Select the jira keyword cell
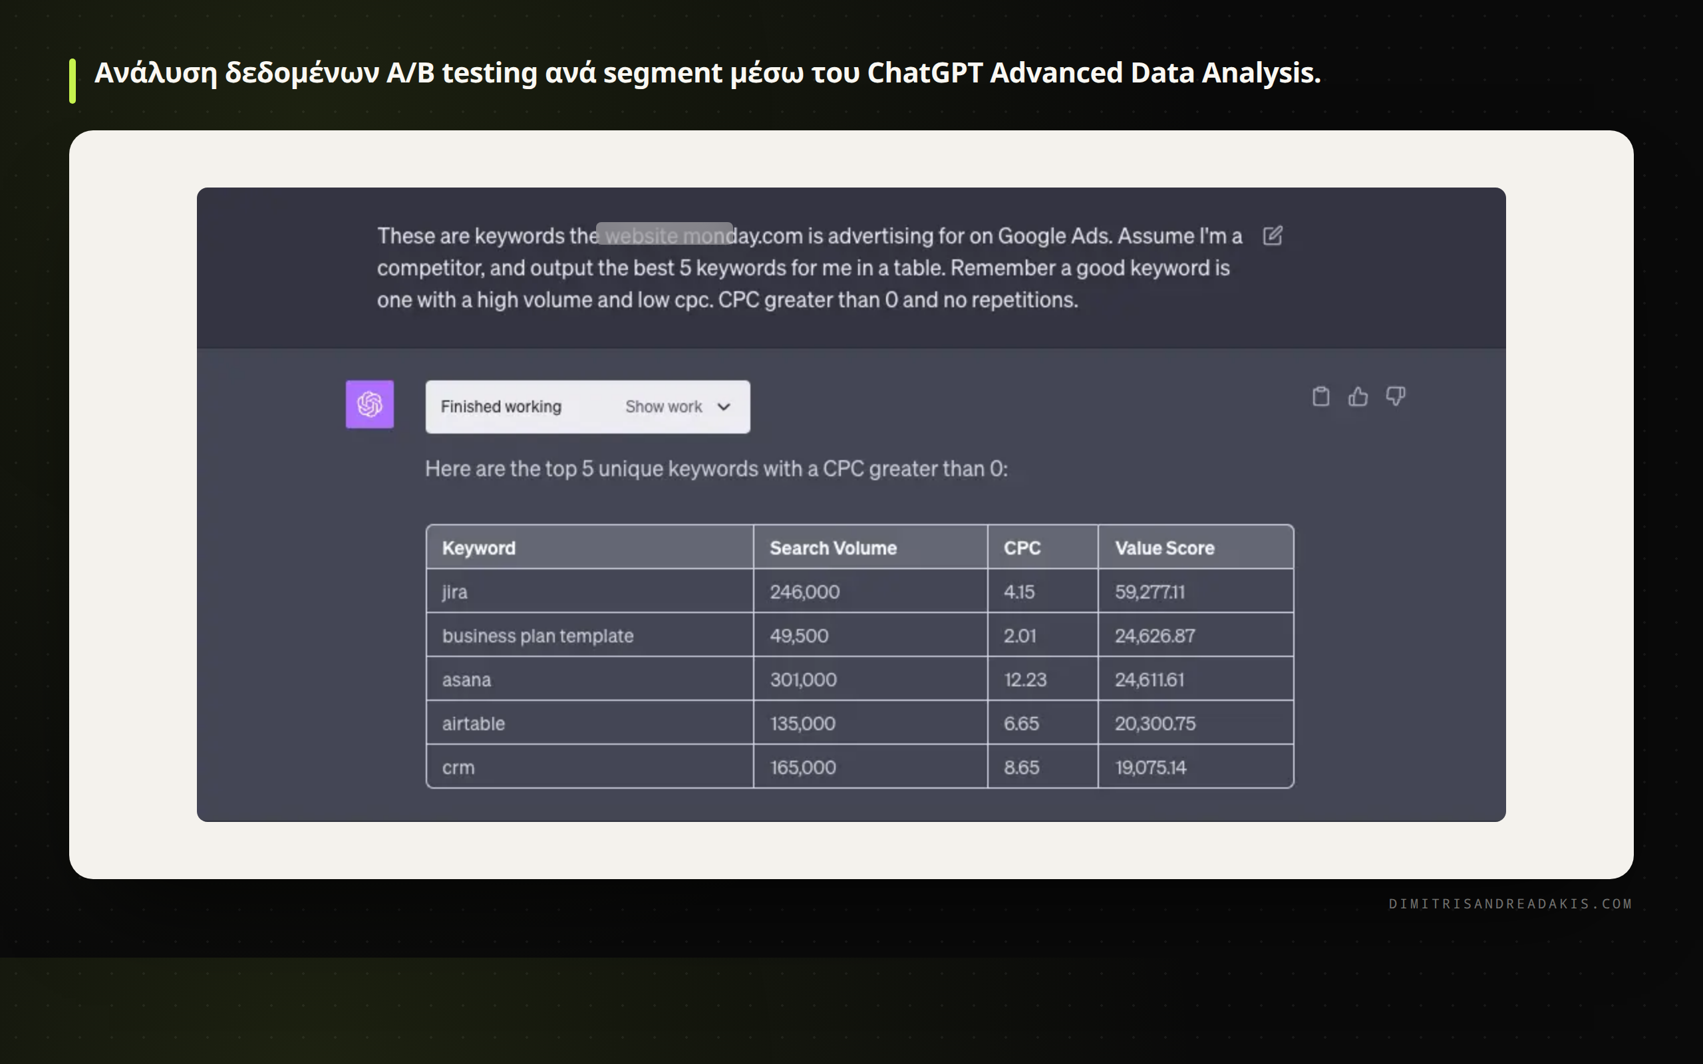1703x1064 pixels. (589, 591)
